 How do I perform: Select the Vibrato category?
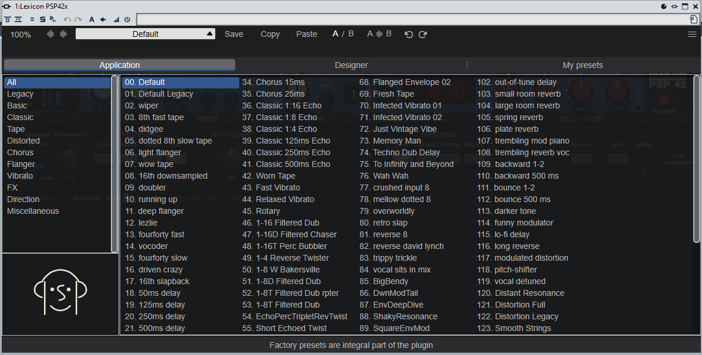coord(57,176)
